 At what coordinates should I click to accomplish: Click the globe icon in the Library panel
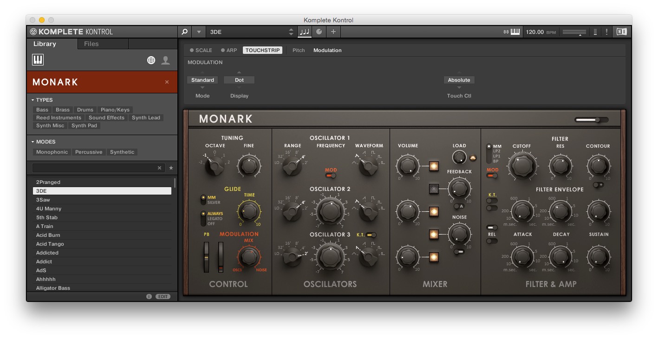(151, 60)
